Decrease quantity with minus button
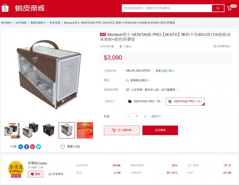The height and width of the screenshot is (185, 239). coord(129,116)
